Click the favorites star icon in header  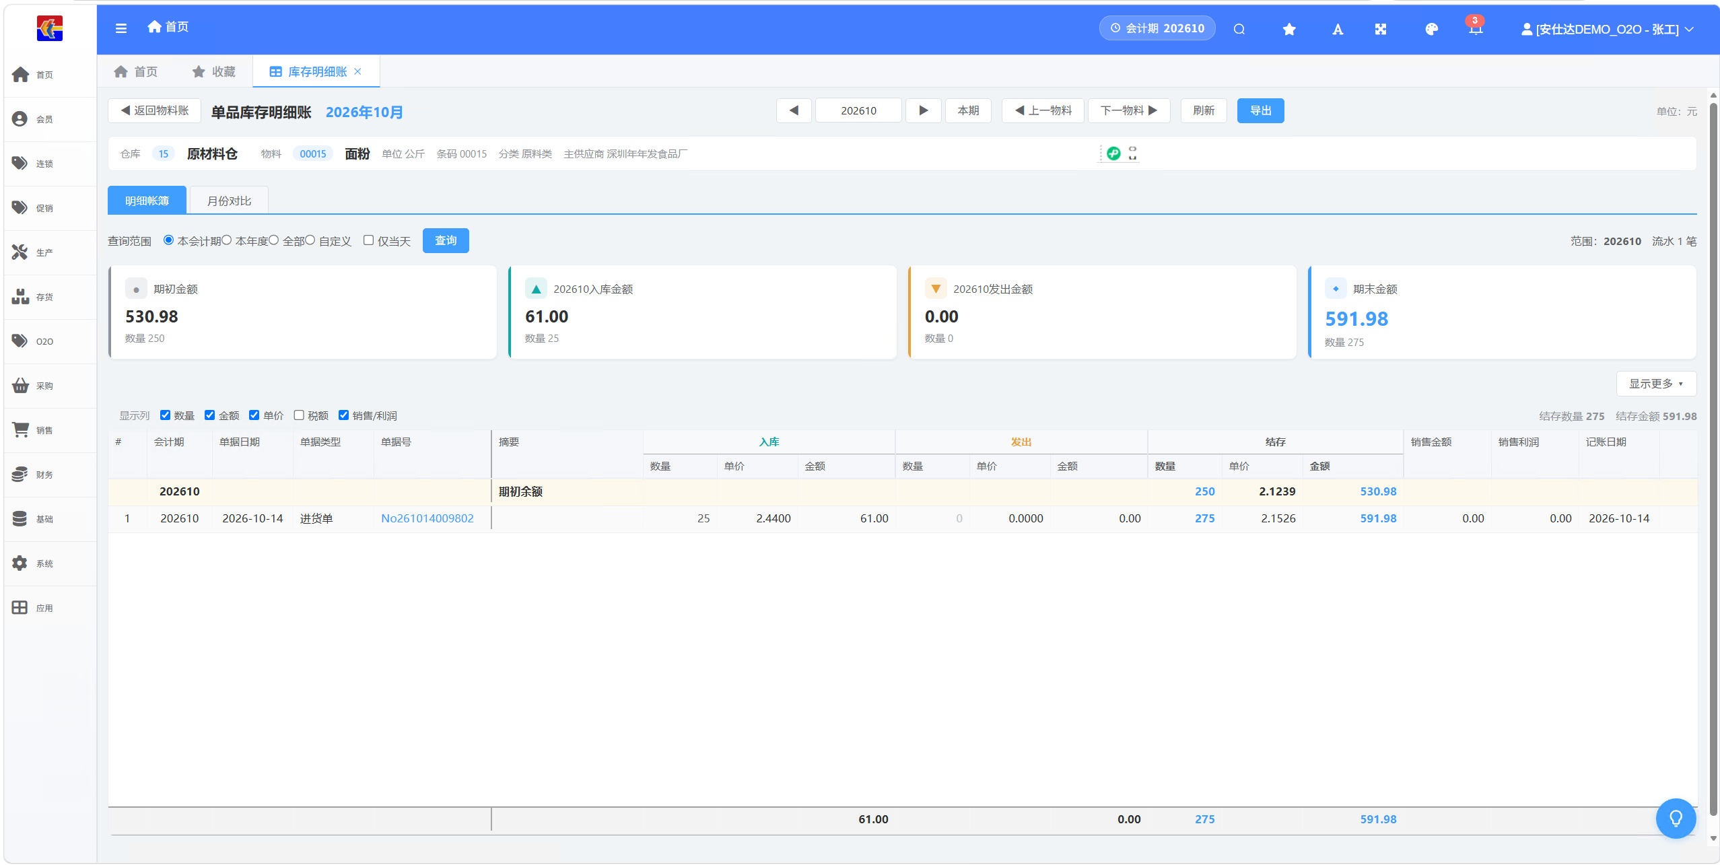(x=1289, y=29)
